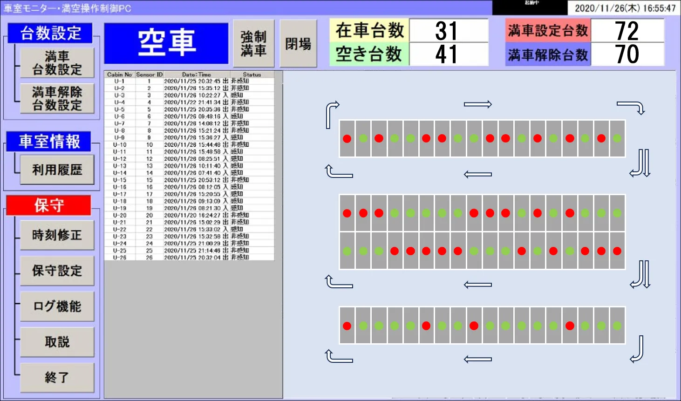Click the Cabin No column header
The width and height of the screenshot is (681, 401).
coord(120,75)
